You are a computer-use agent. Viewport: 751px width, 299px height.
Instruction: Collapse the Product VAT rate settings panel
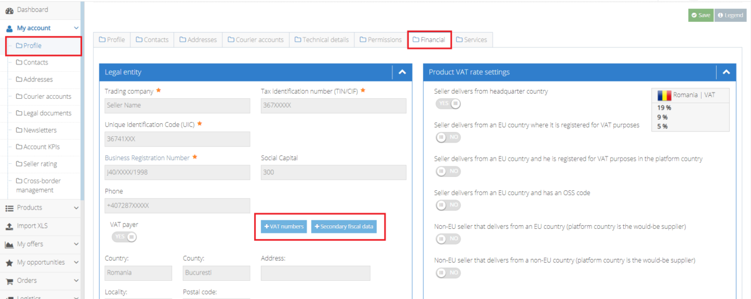click(x=726, y=73)
